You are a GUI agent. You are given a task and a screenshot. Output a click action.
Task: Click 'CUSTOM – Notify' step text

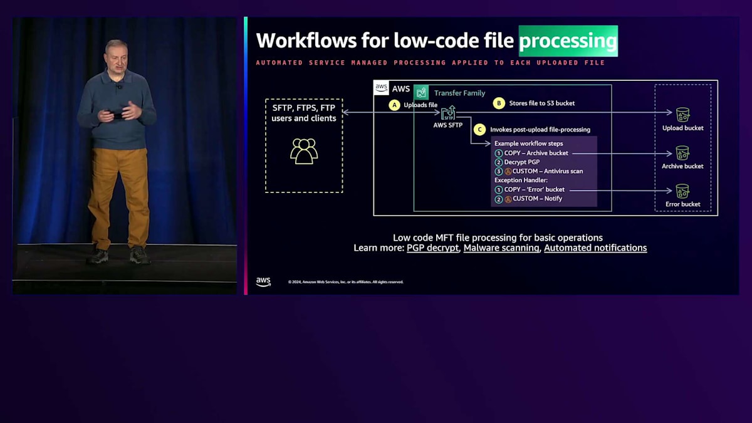537,199
